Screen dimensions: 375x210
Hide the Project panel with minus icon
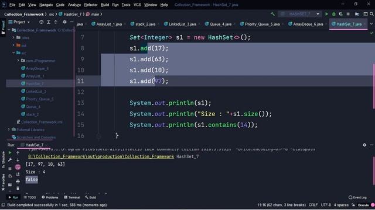tap(71, 22)
